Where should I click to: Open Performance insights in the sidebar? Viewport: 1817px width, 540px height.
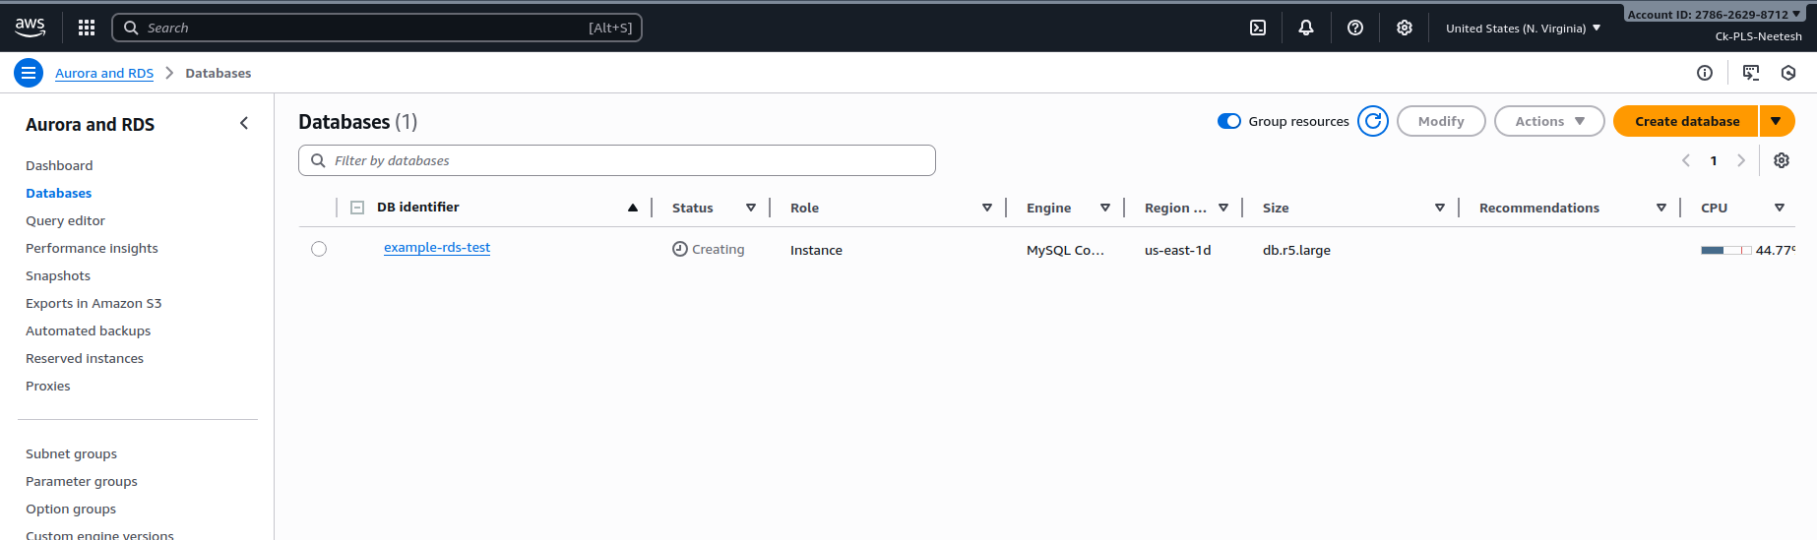click(x=92, y=248)
